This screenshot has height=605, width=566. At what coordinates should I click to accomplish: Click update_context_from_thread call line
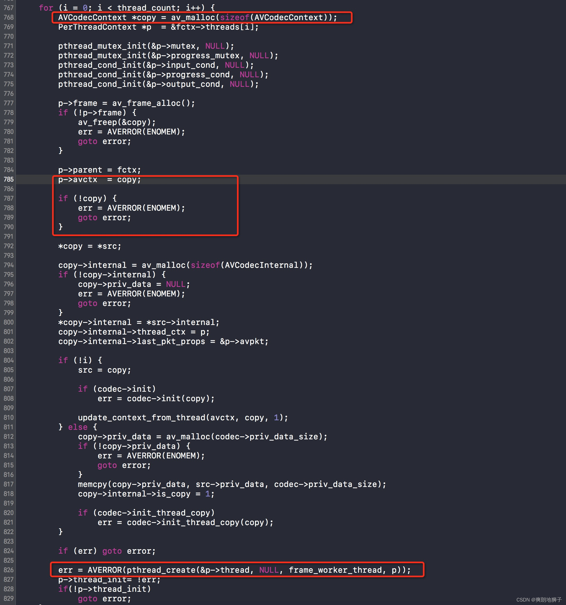[x=183, y=418]
